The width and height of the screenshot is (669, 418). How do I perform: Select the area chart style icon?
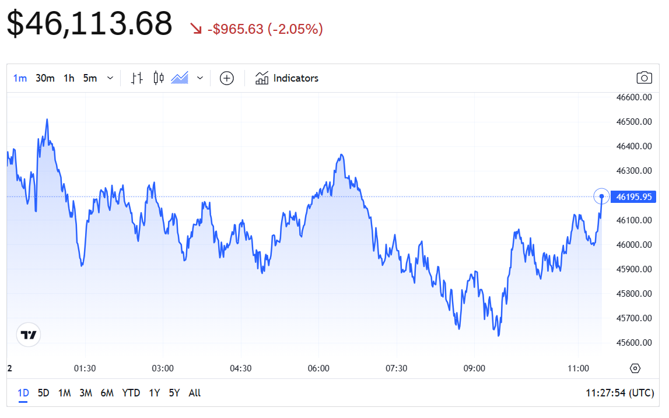(180, 78)
